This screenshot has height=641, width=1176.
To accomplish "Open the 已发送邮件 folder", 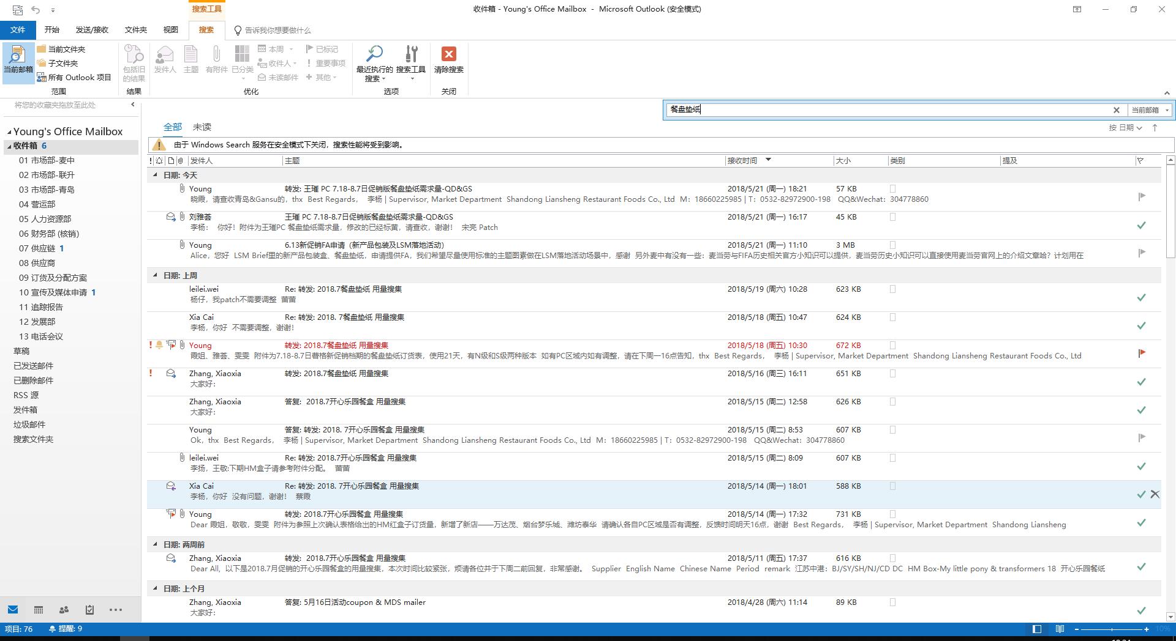I will click(34, 366).
